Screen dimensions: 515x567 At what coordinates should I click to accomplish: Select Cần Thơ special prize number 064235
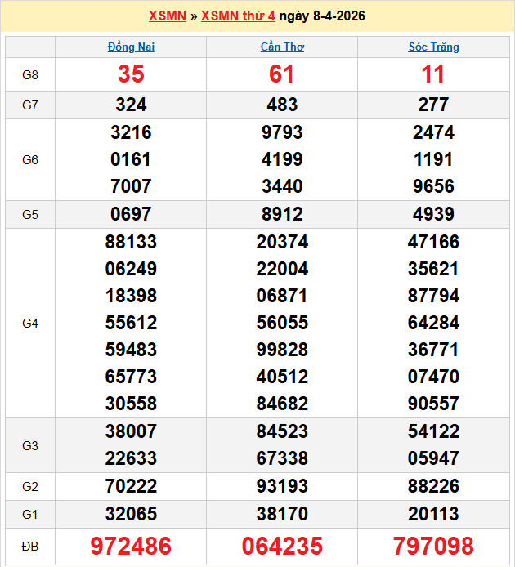click(x=282, y=546)
